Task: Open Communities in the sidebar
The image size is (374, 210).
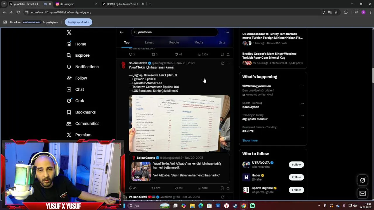Action: 83,124
